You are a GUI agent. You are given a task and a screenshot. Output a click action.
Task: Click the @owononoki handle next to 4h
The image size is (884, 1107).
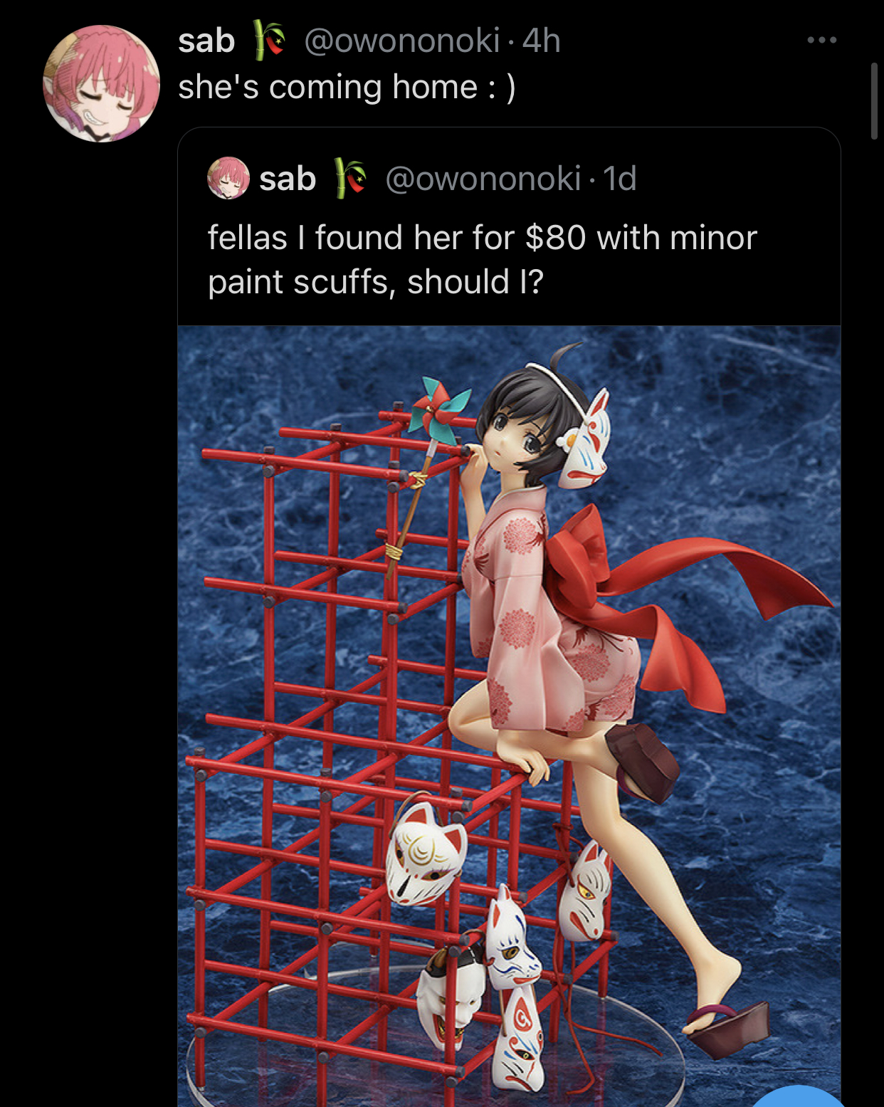coord(401,41)
